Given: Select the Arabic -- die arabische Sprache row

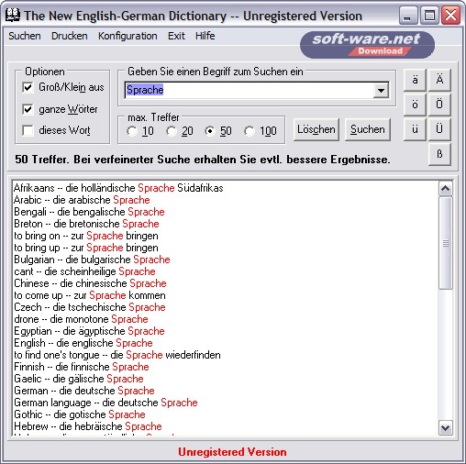Looking at the screenshot, I should [82, 200].
